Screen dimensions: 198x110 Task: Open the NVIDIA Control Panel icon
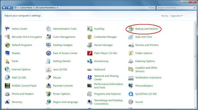(x=7, y=86)
